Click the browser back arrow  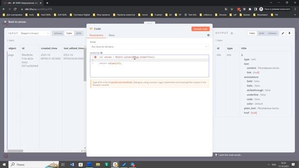click(x=4, y=9)
